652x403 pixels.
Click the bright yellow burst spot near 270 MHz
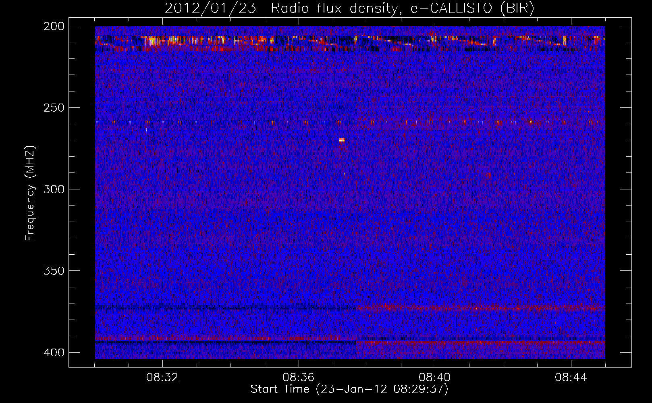(342, 140)
